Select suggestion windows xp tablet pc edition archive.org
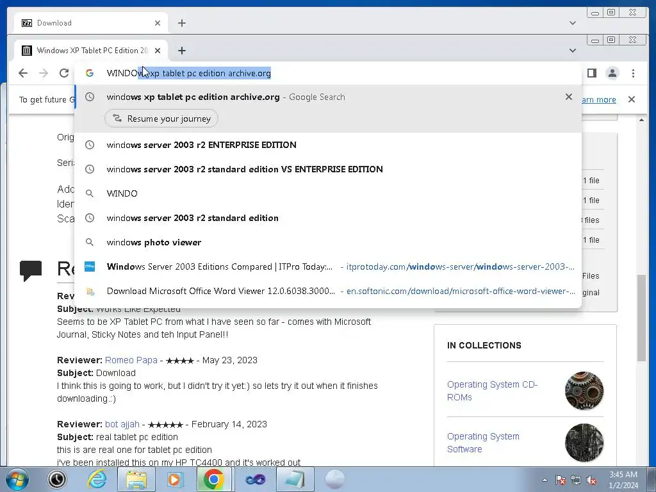The image size is (656, 492). coord(327,97)
